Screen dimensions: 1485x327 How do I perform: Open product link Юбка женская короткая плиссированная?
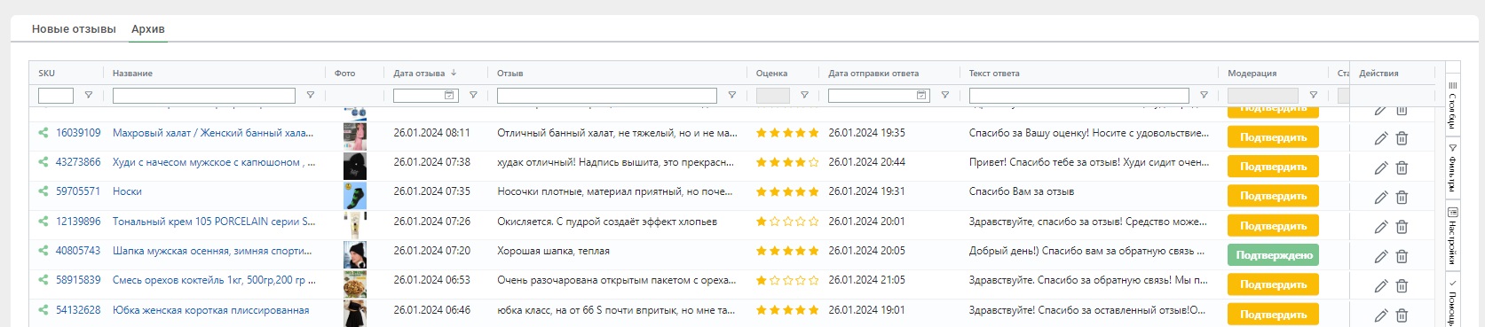click(x=211, y=310)
